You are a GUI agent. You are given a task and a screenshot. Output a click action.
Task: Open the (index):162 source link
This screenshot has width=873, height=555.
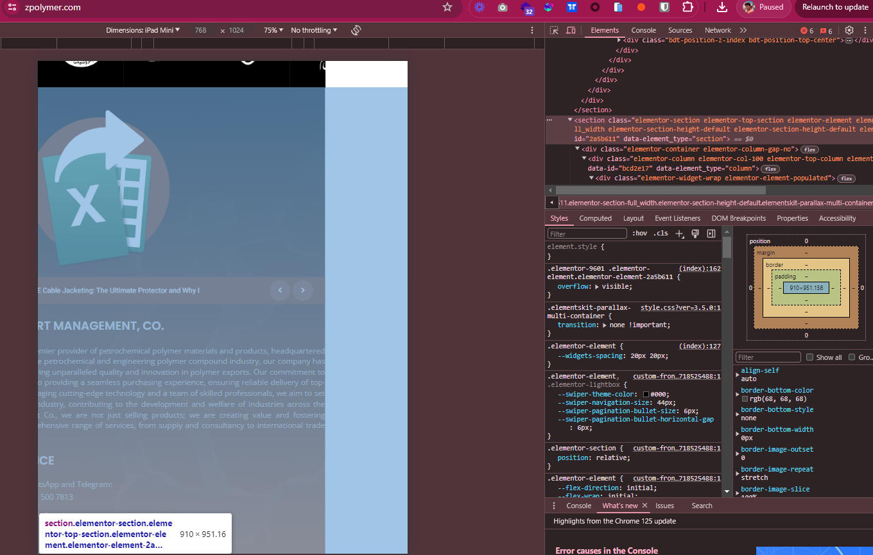point(700,269)
